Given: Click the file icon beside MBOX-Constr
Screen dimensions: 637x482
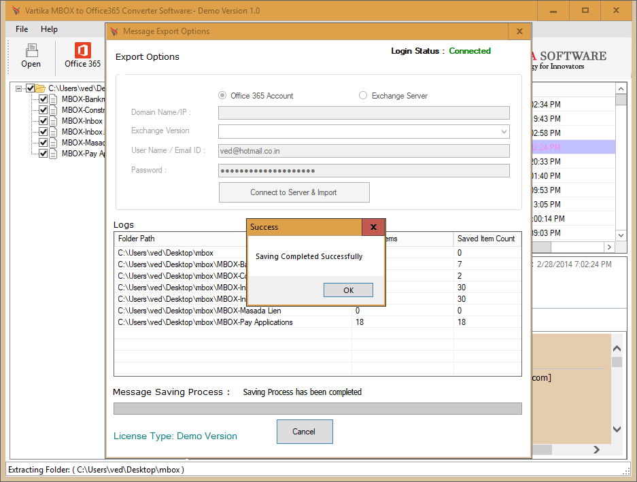Looking at the screenshot, I should coord(53,110).
